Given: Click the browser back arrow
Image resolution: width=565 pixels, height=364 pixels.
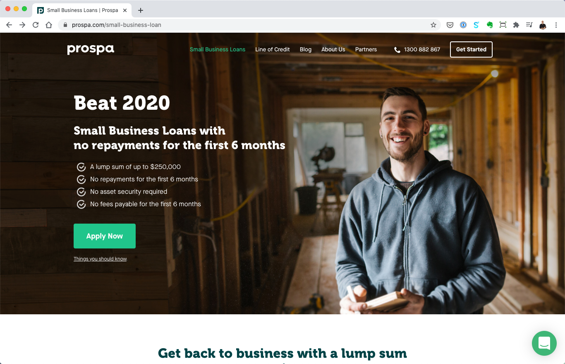Looking at the screenshot, I should click(x=9, y=25).
